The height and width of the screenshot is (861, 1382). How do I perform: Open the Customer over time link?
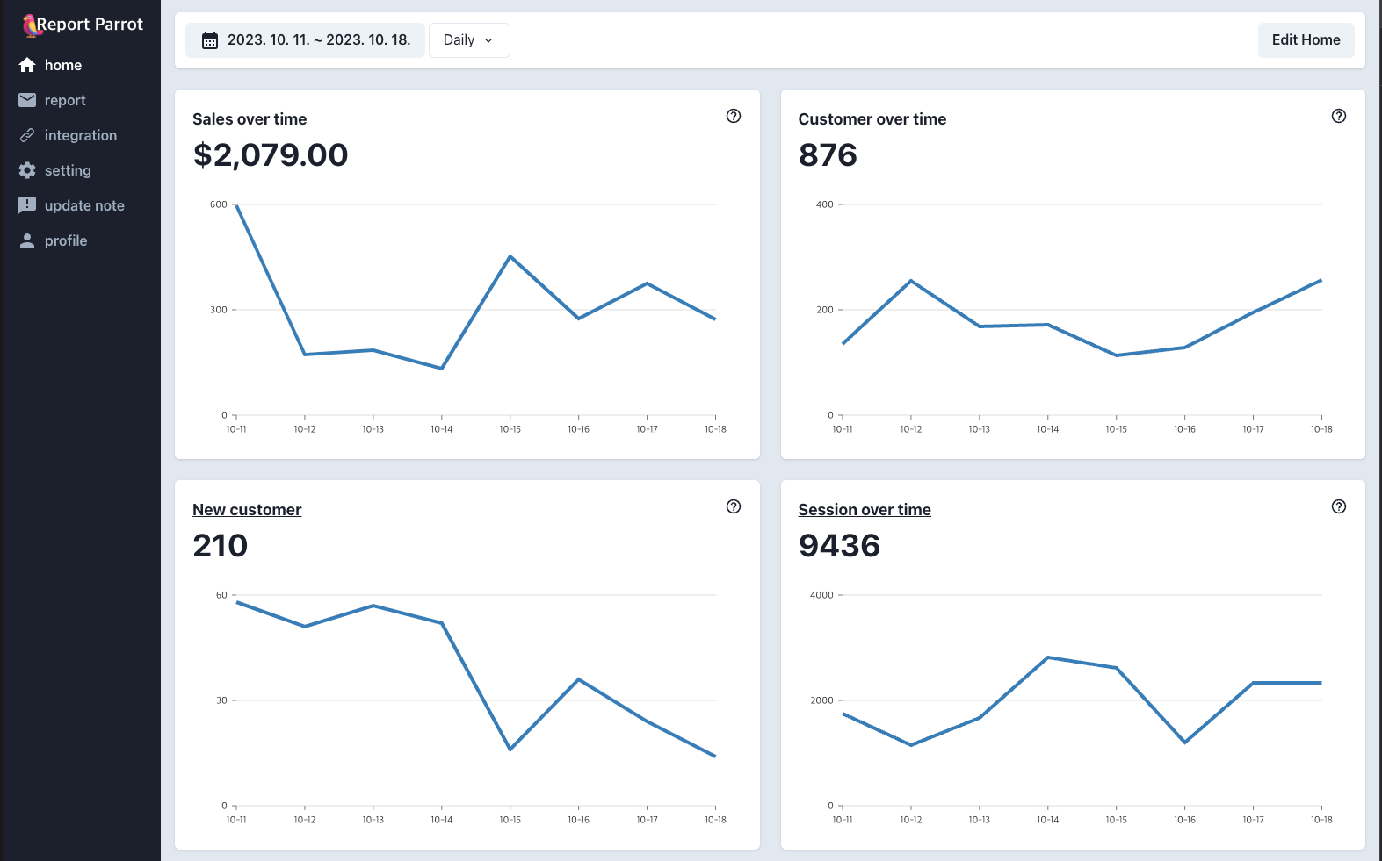(x=872, y=119)
